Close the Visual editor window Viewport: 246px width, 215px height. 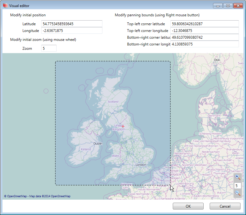[x=238, y=6]
